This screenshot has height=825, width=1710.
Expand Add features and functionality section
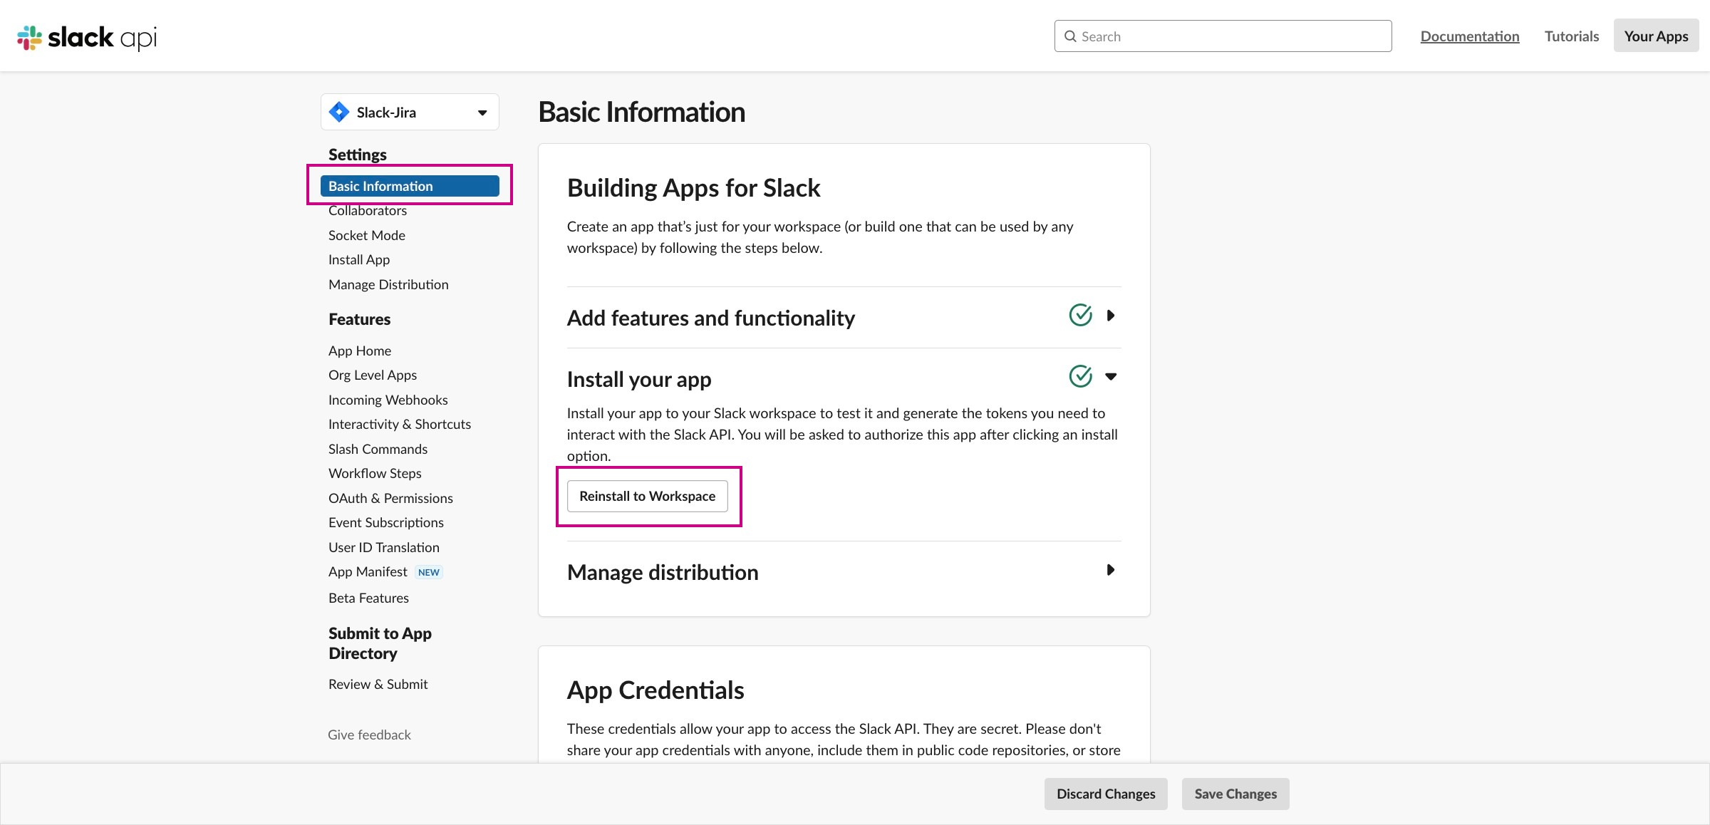point(1110,315)
